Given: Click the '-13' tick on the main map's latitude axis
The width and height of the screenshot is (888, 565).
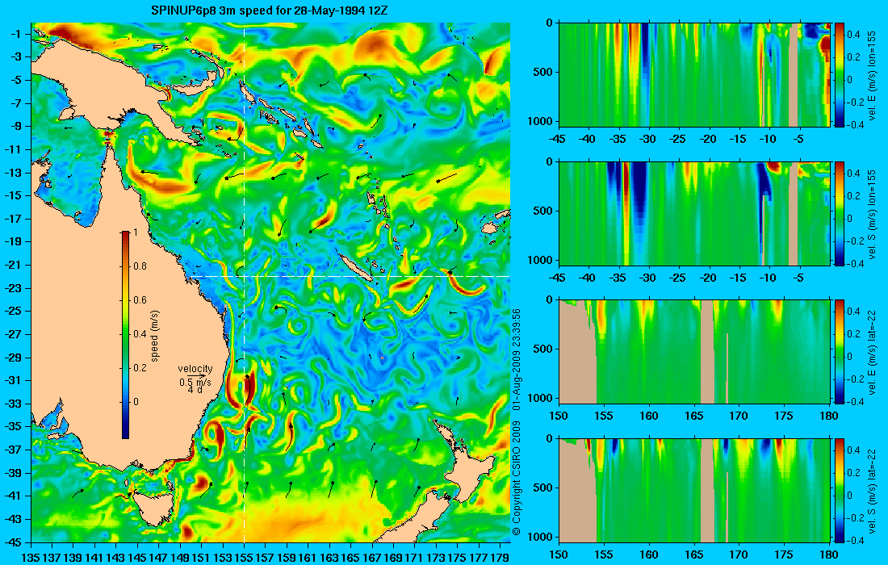Looking at the screenshot, I should pyautogui.click(x=12, y=173).
